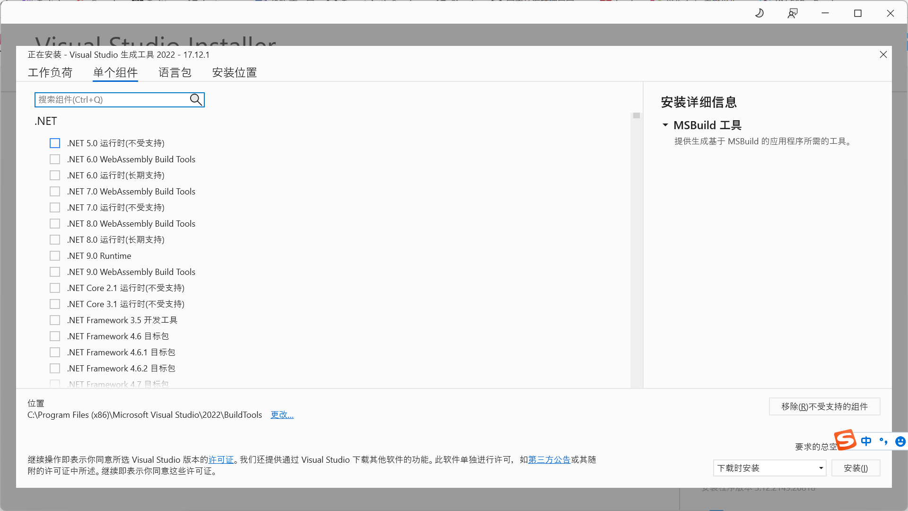Tick .NET Framework 4.6.2 targeting pack
The width and height of the screenshot is (908, 511).
pos(55,368)
